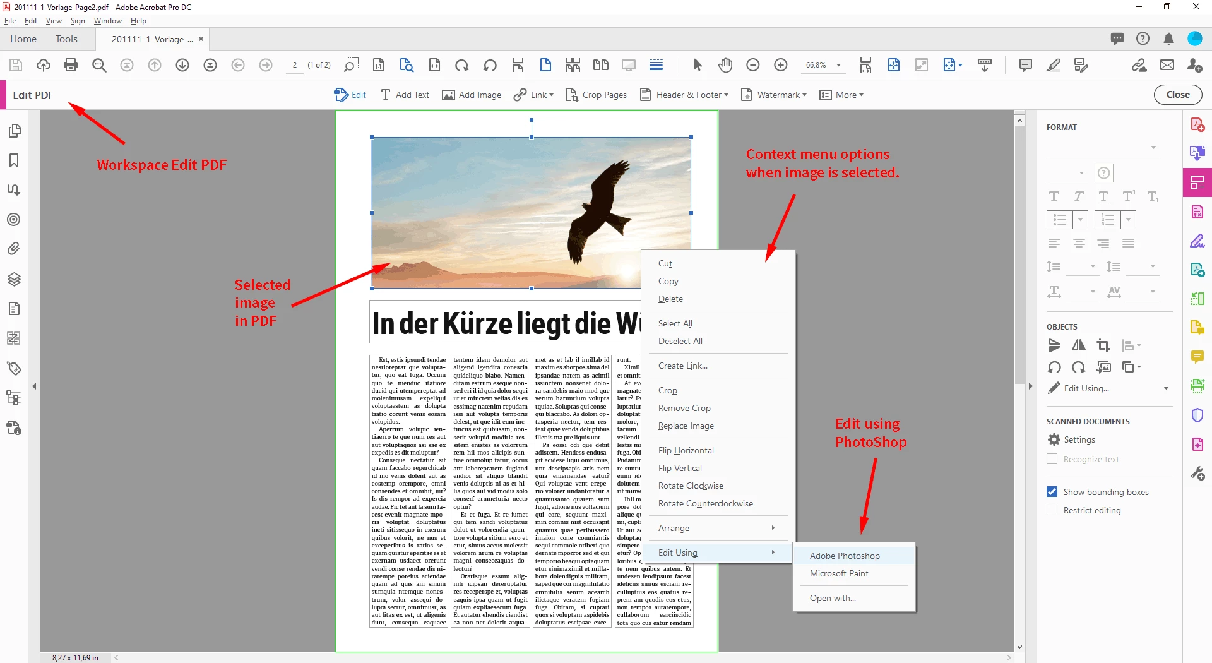
Task: Click the Add Image button
Action: (x=472, y=95)
